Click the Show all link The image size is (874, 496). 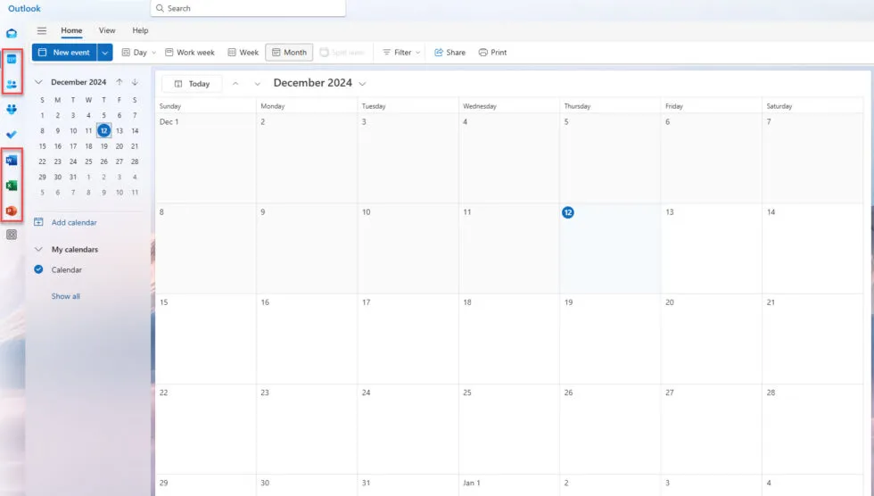coord(66,296)
